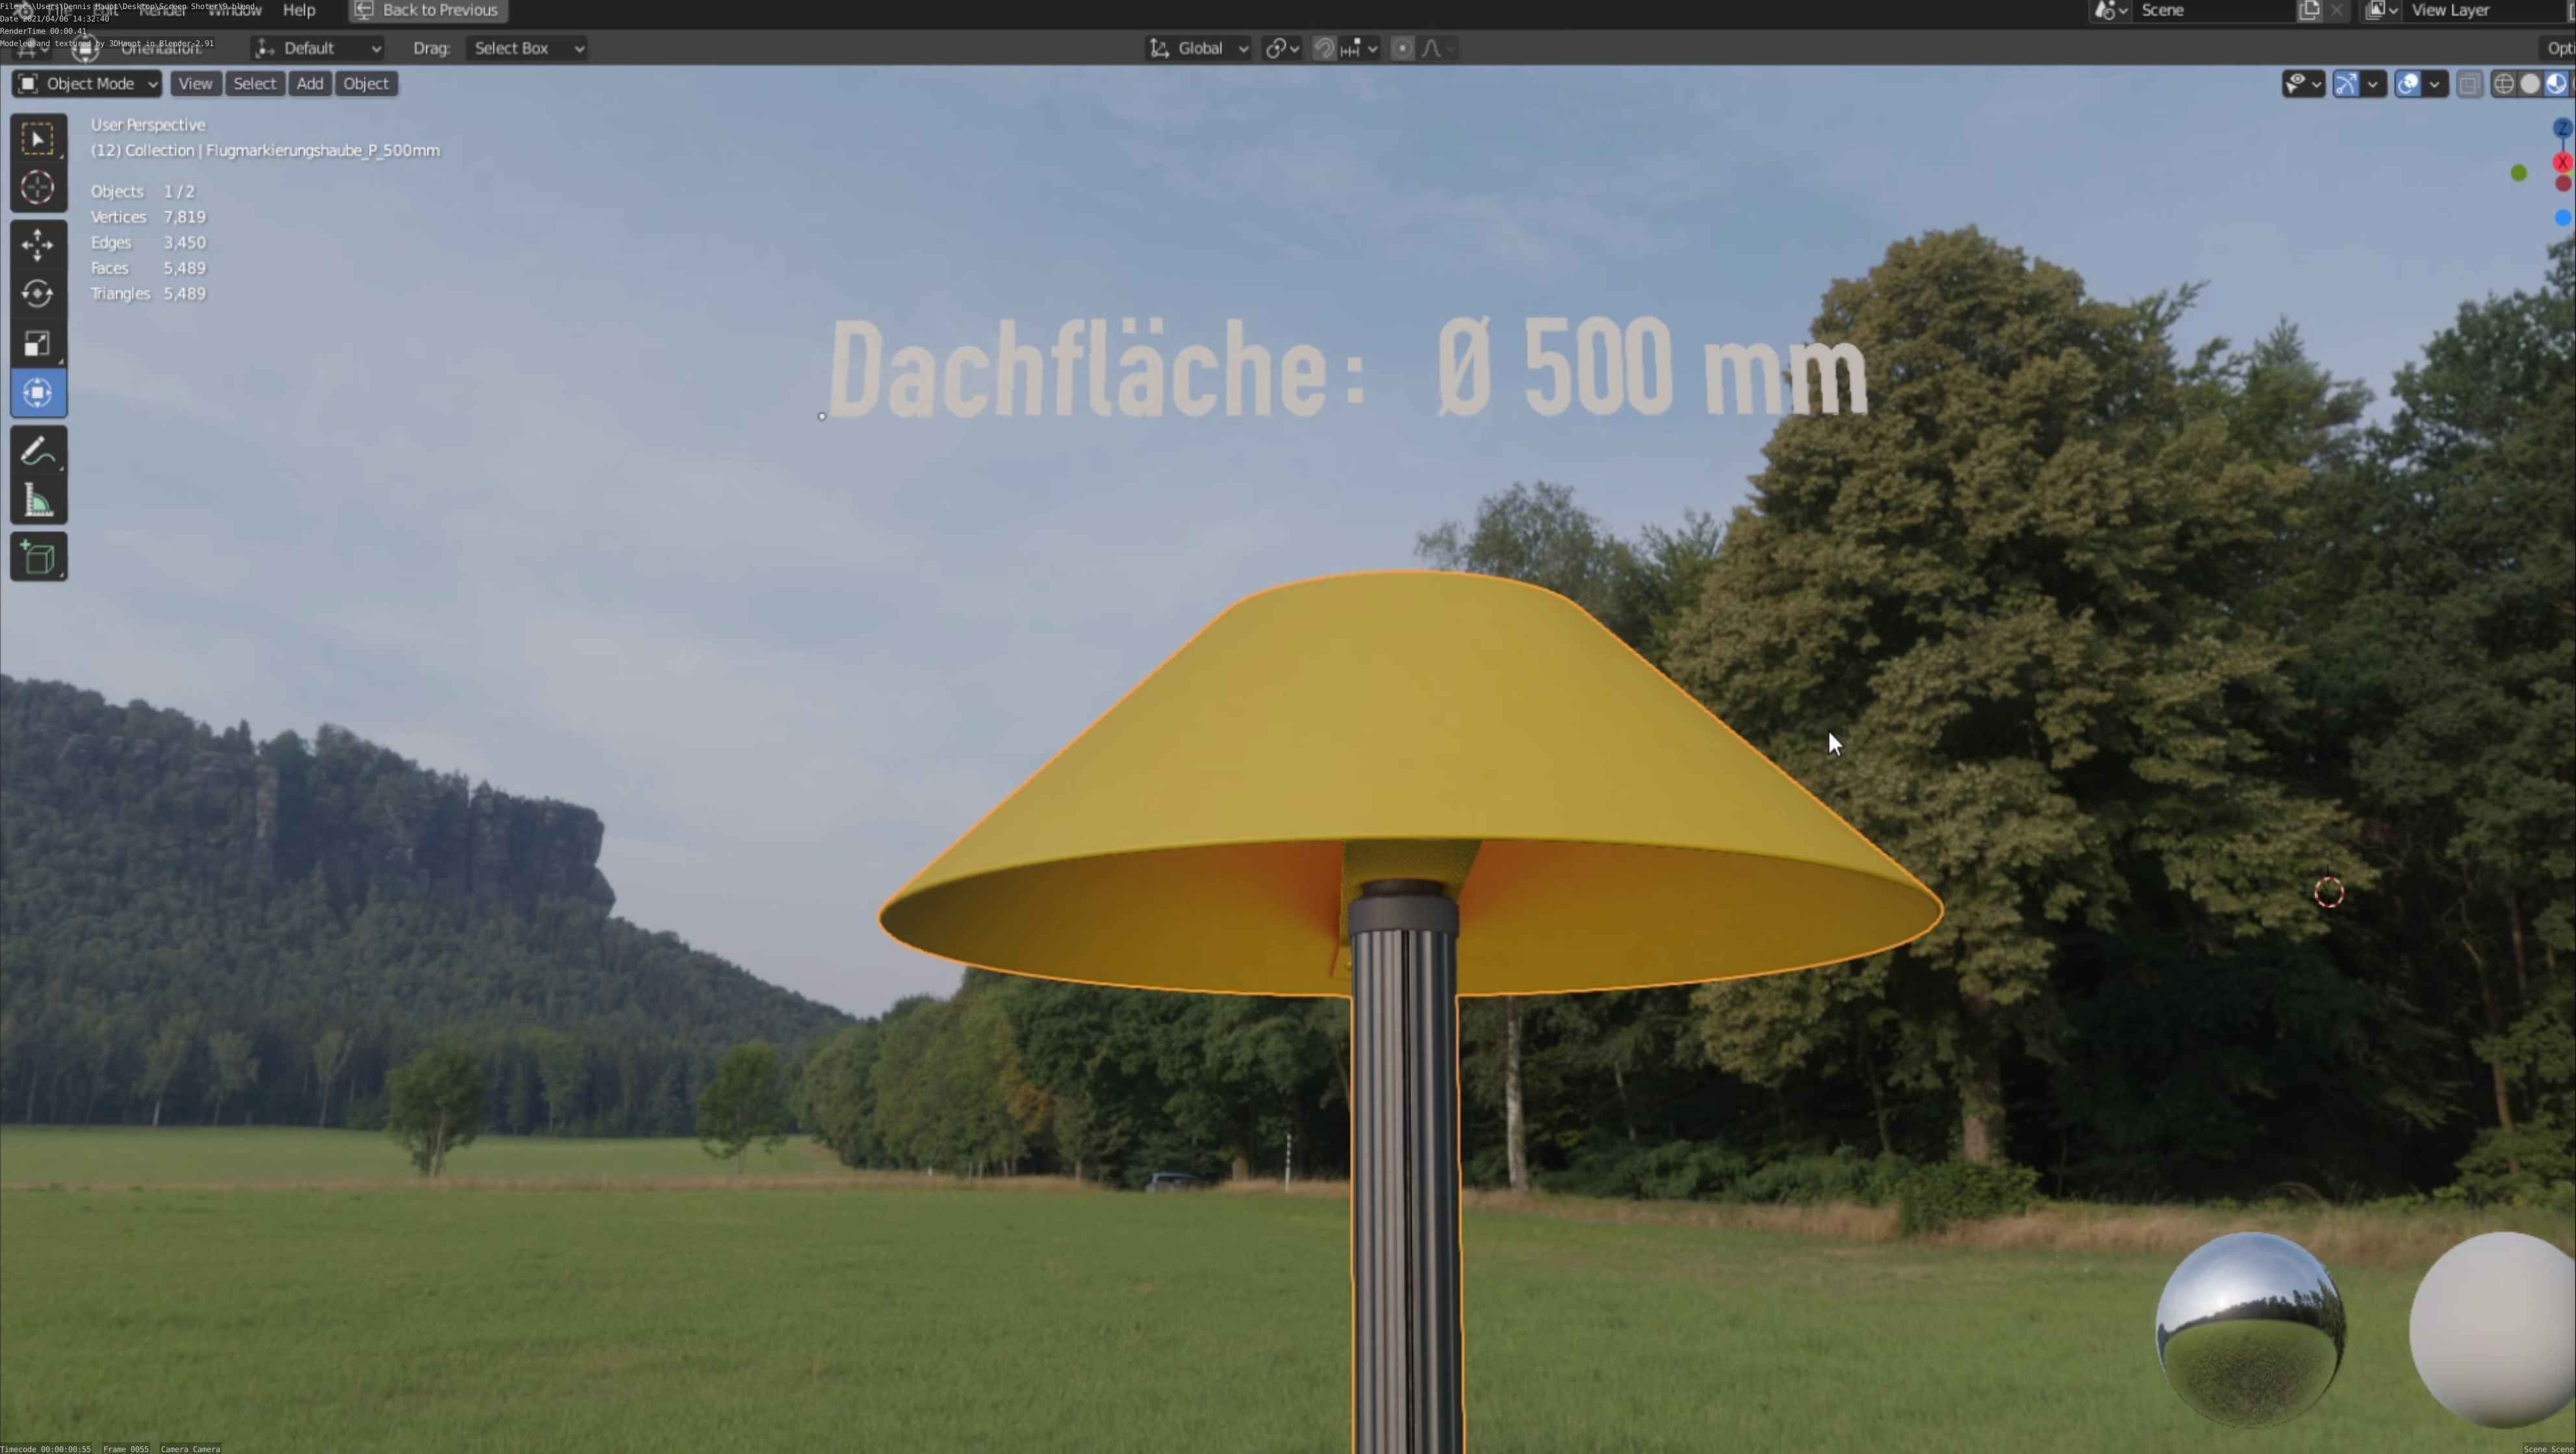Open the Drag Select Box dropdown
Viewport: 2576px width, 1454px height.
click(x=526, y=48)
